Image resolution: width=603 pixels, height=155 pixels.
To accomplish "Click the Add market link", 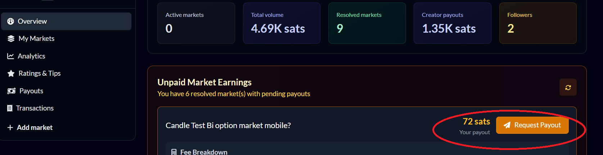I will (35, 128).
